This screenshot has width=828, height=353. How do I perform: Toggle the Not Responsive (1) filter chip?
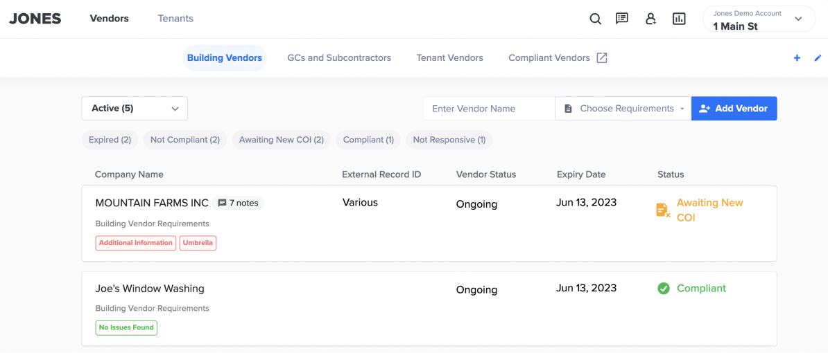pos(449,140)
